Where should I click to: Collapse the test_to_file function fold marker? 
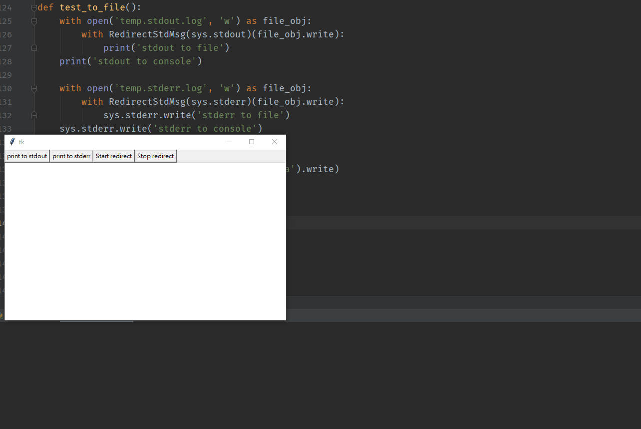pyautogui.click(x=34, y=8)
